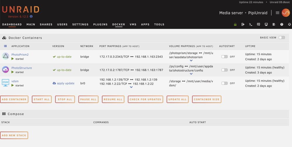Toggle autostart for PhotoPrism2

[x=224, y=57]
